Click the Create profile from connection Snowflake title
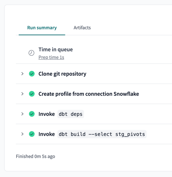This screenshot has width=172, height=177. [x=89, y=94]
